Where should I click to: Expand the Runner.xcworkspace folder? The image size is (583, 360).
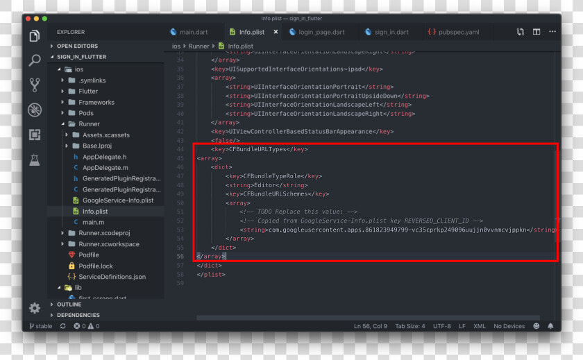tap(109, 244)
